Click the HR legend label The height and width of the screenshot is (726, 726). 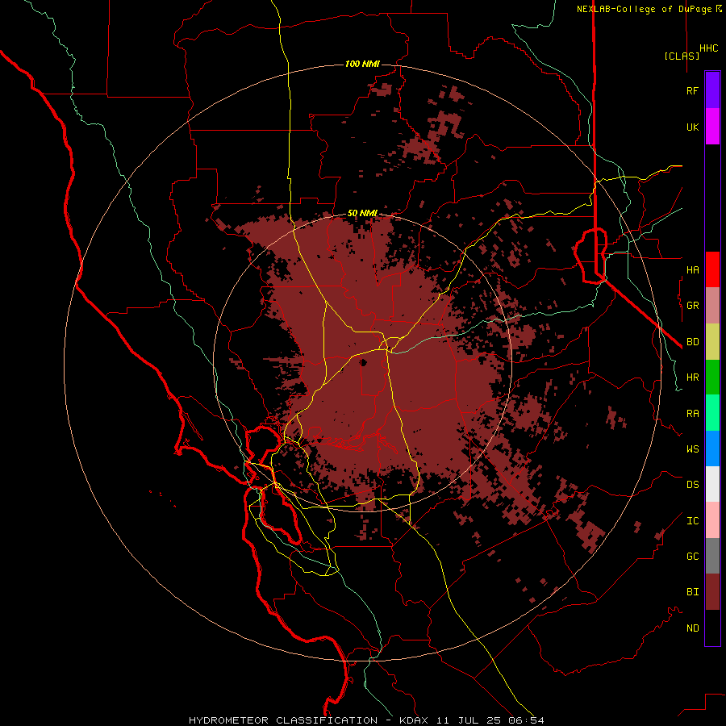pyautogui.click(x=692, y=378)
